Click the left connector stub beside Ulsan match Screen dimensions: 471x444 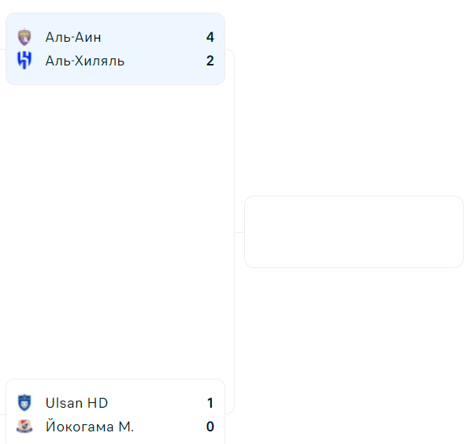point(2,415)
